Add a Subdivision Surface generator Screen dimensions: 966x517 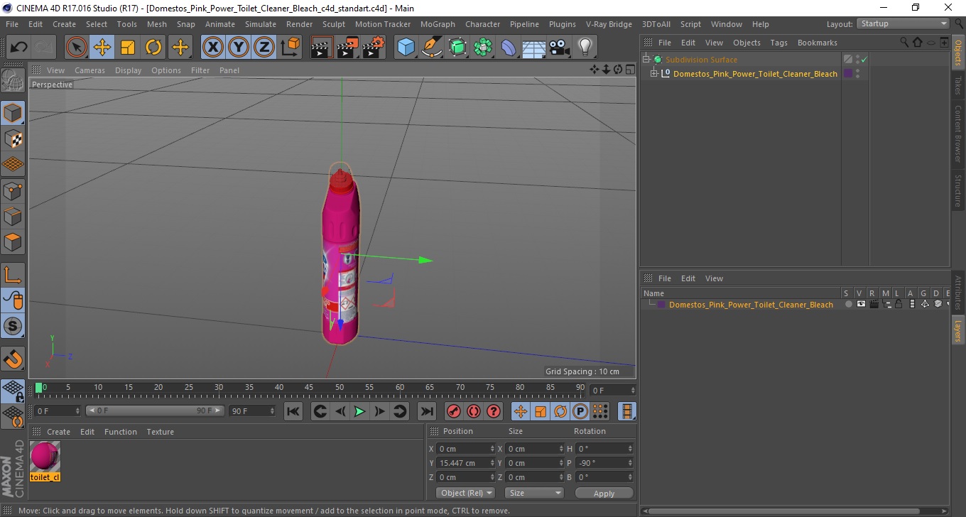[x=457, y=48]
